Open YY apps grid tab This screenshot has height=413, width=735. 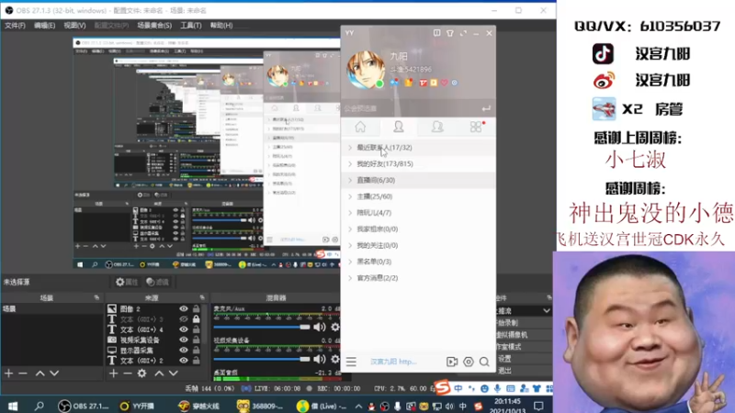[x=476, y=127]
